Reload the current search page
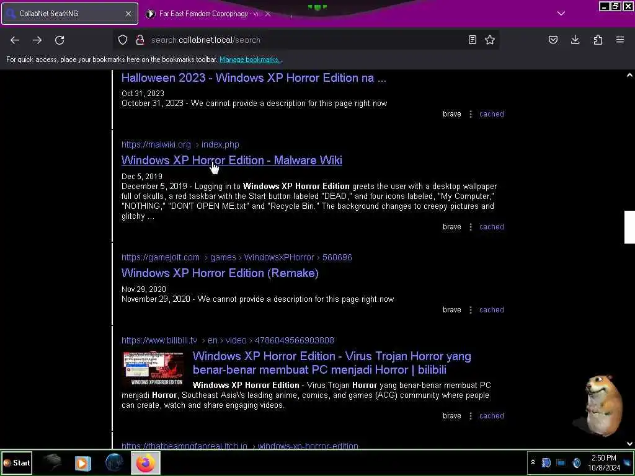This screenshot has height=476, width=635. click(60, 40)
